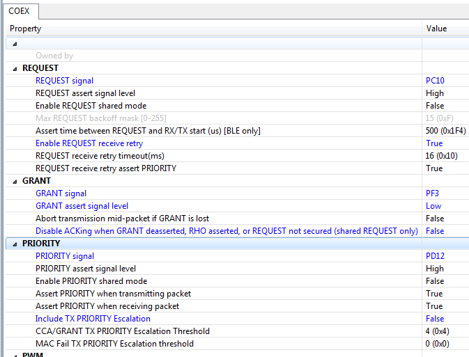
Task: Collapse the PRIORITY section
Action: click(15, 244)
